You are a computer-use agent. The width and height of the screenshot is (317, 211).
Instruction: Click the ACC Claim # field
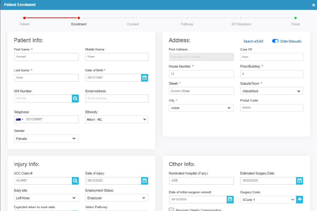click(x=43, y=181)
